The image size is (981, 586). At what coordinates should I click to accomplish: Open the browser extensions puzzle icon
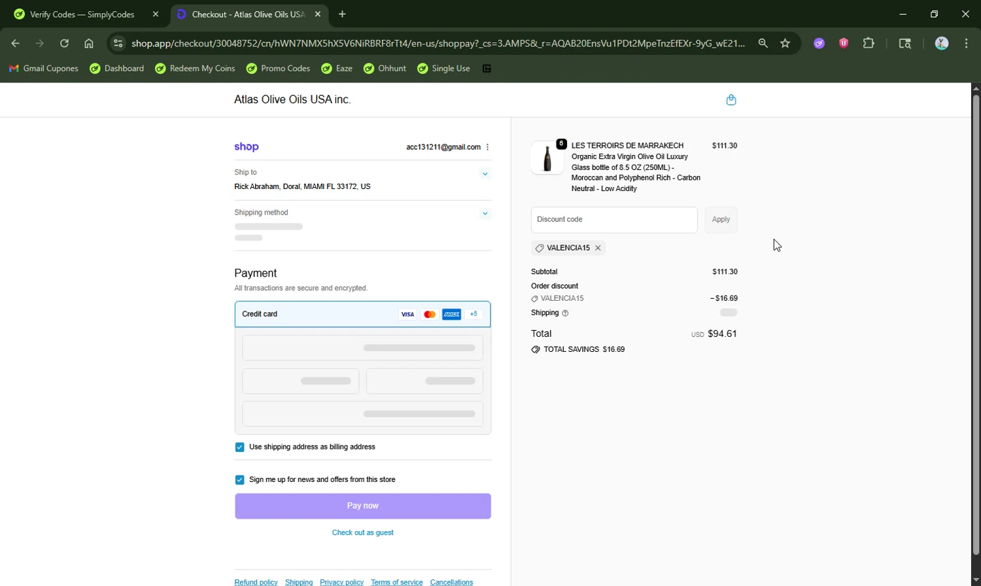[869, 43]
